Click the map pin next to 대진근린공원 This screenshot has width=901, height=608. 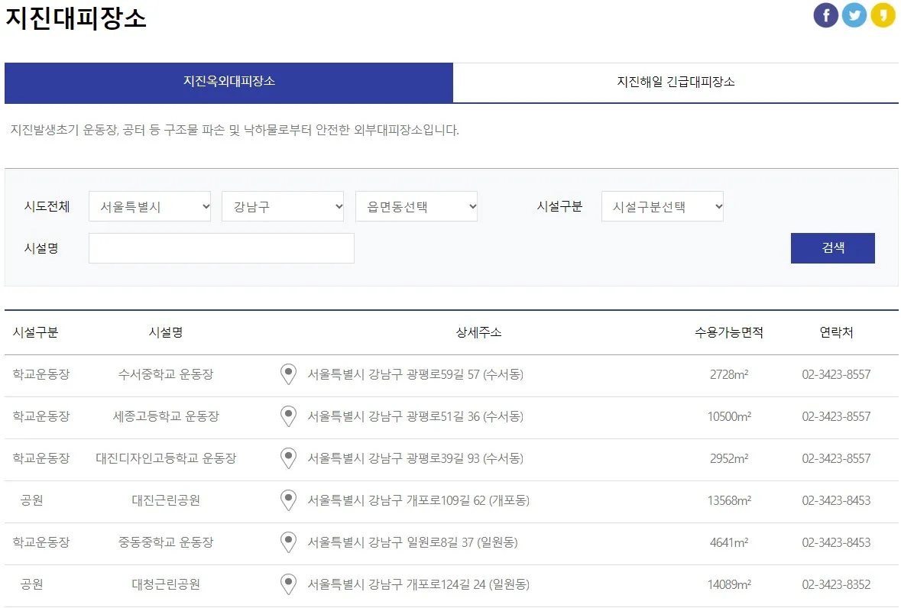click(x=288, y=500)
